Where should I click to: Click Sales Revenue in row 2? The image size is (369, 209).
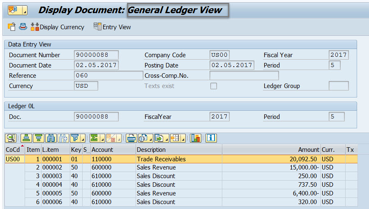coord(179,167)
